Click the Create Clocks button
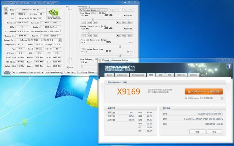 pyautogui.click(x=87, y=72)
